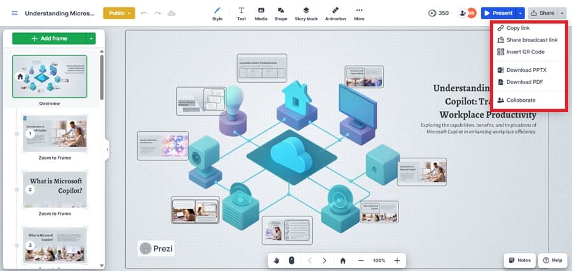Collapse the left frames panel
Image resolution: width=572 pixels, height=271 pixels.
pyautogui.click(x=107, y=149)
